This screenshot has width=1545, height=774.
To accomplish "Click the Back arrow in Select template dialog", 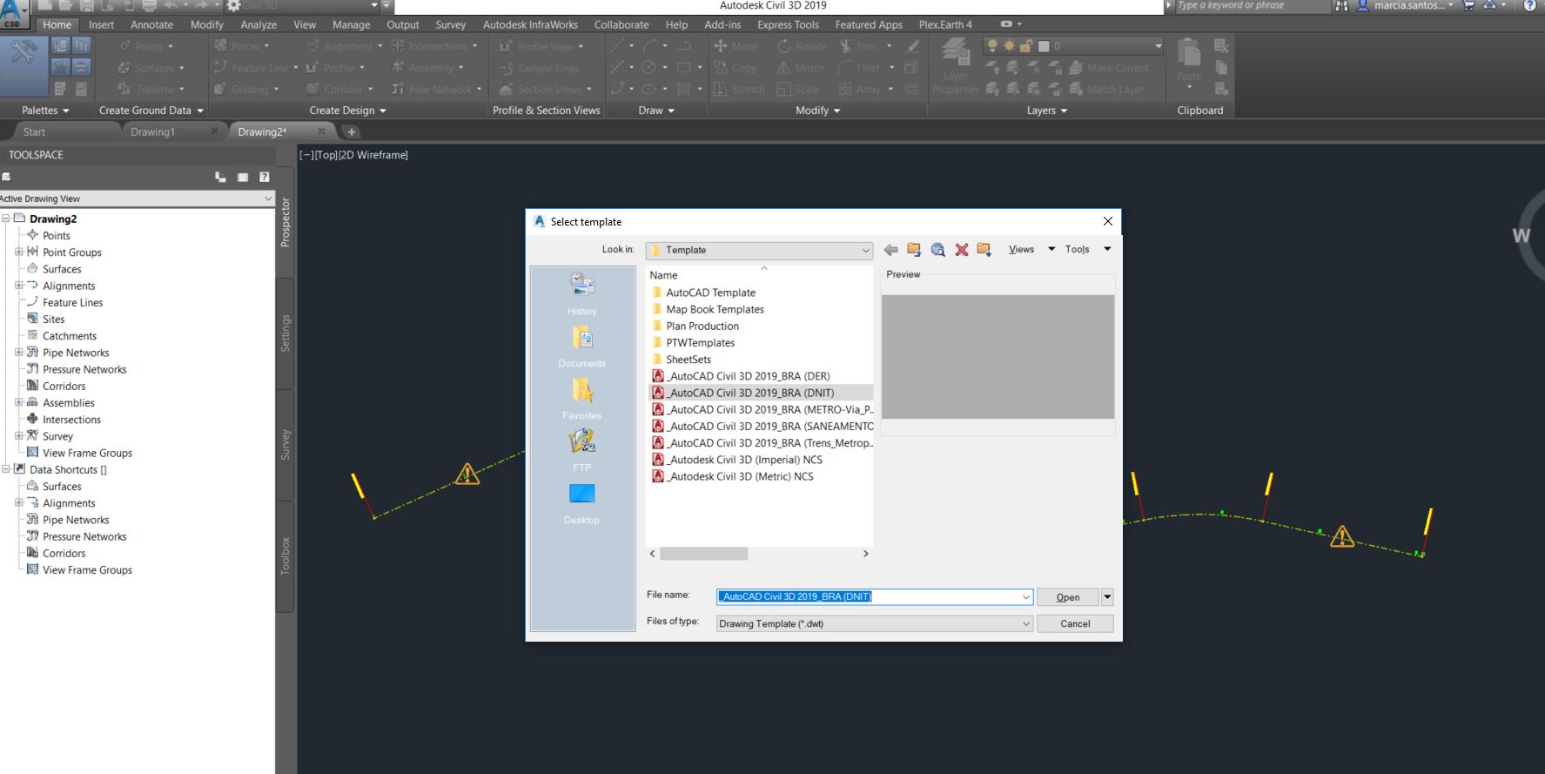I will pyautogui.click(x=890, y=250).
